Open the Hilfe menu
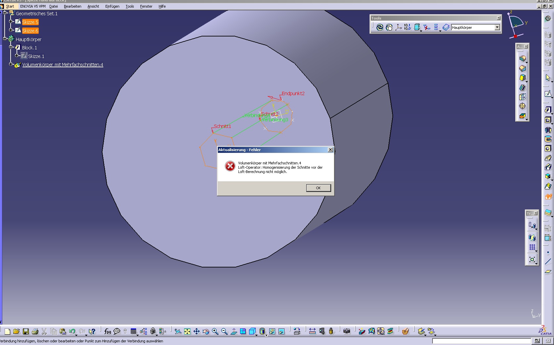Image resolution: width=554 pixels, height=345 pixels. click(x=162, y=6)
